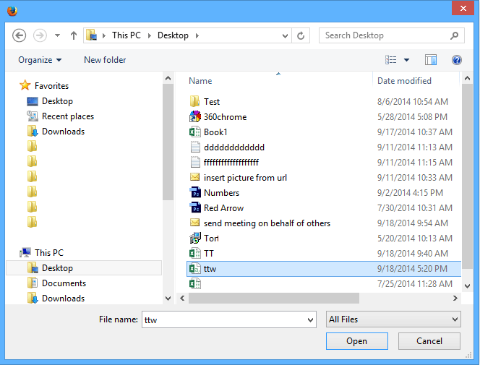The height and width of the screenshot is (365, 480).
Task: Click the horizontal scrollbar thumb
Action: [274, 298]
